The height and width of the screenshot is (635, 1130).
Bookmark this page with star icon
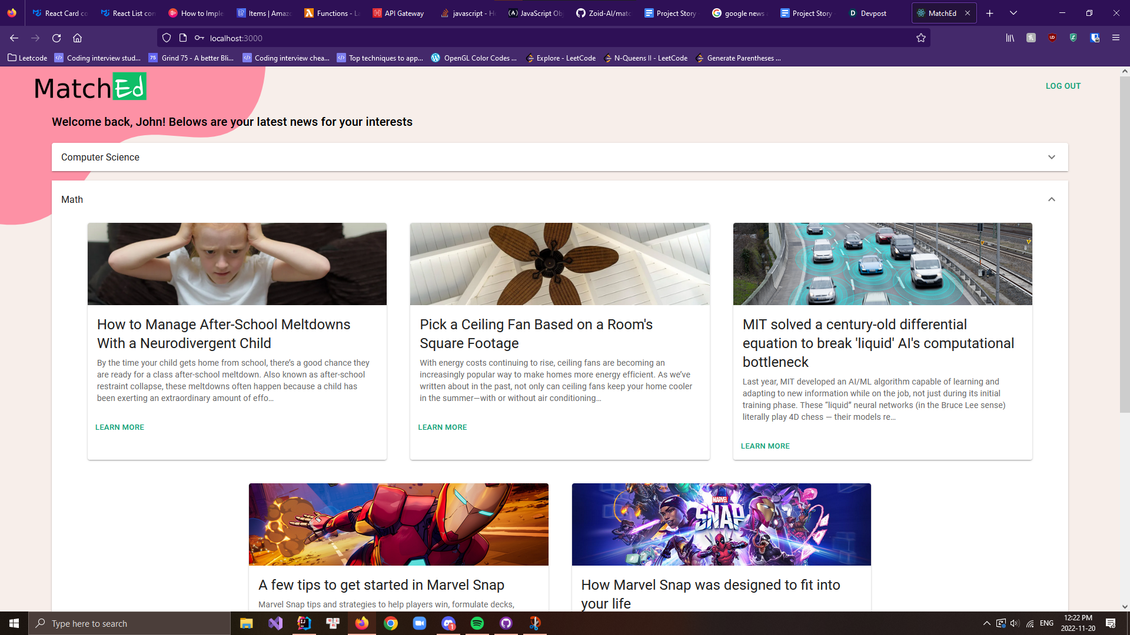click(921, 38)
